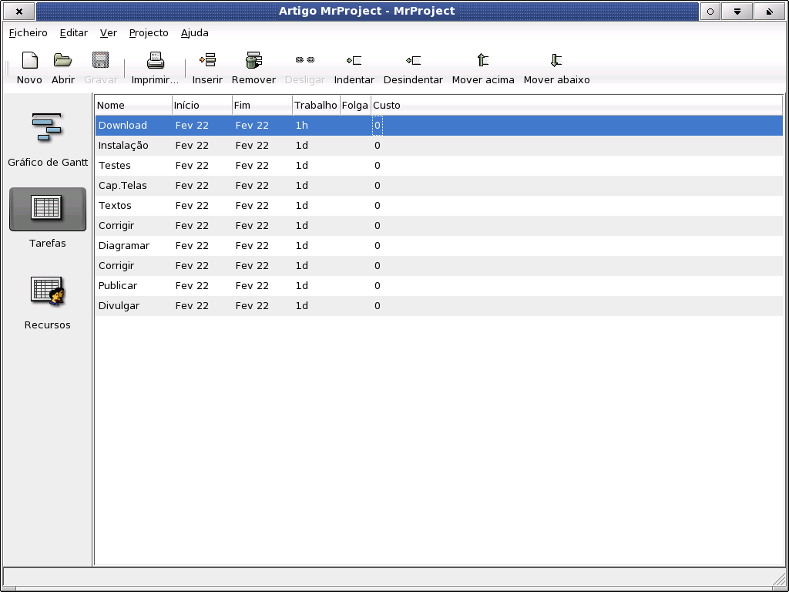
Task: Create a new project with Novo icon
Action: click(30, 68)
